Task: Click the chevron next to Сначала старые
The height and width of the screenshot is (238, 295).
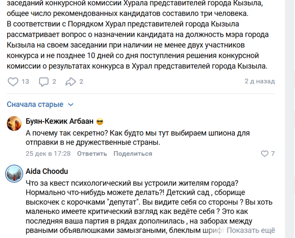Action: point(71,104)
